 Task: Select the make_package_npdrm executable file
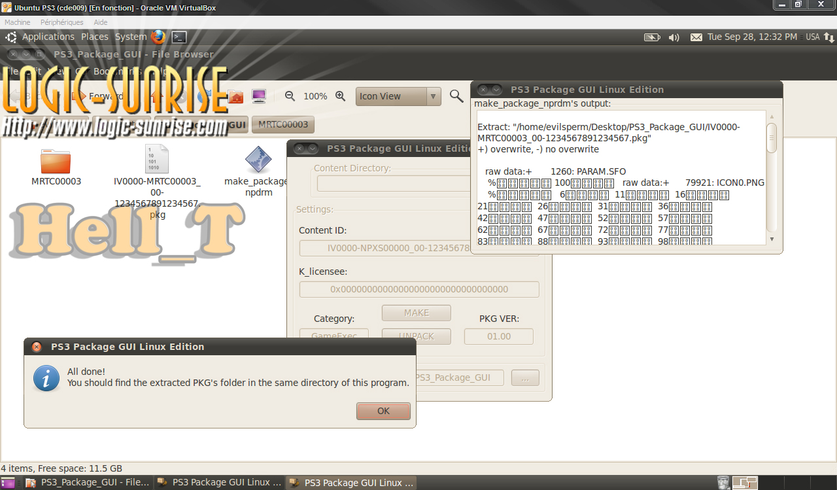pyautogui.click(x=258, y=160)
